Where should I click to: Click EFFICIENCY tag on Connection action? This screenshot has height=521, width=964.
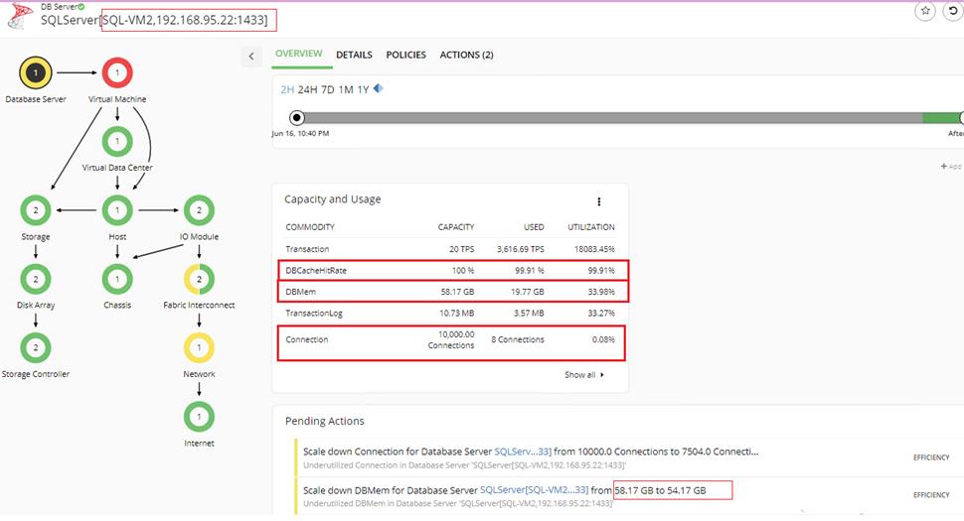tap(931, 457)
